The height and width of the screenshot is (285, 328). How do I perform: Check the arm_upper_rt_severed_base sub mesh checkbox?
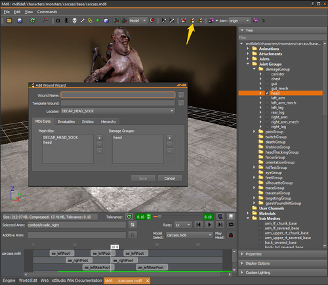click(x=261, y=238)
